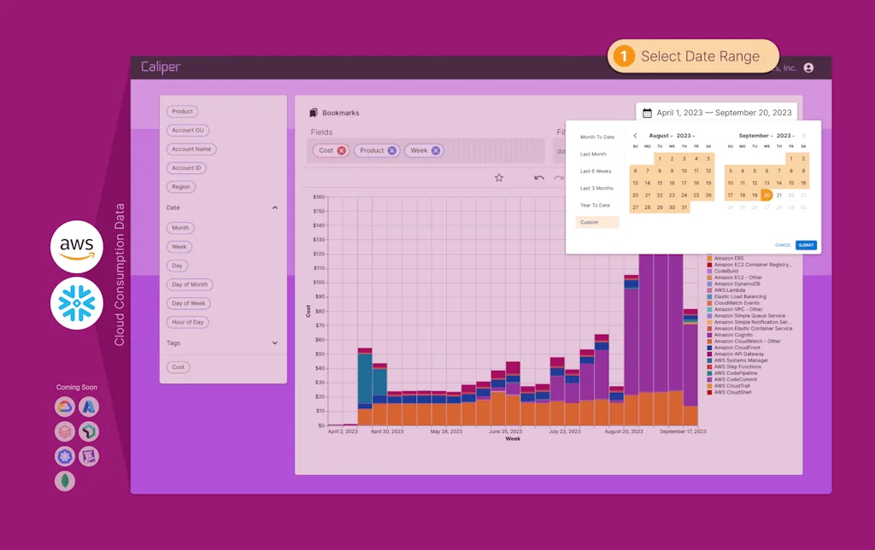Click the MongoDB coming-soon icon
Viewport: 875px width, 550px height.
65,481
